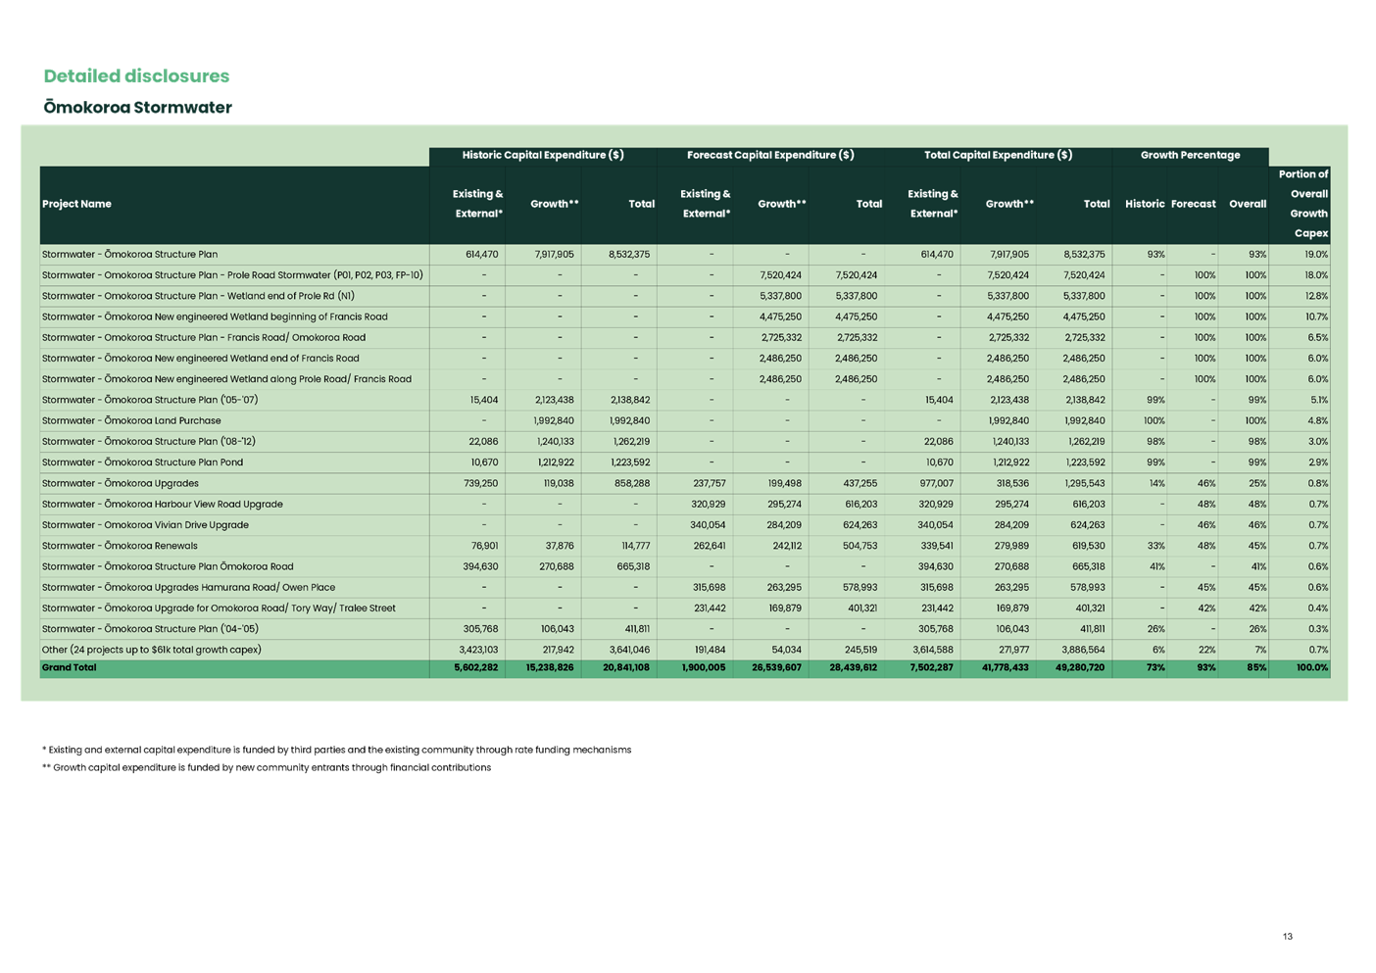Click the Detailed disclosures heading

[x=136, y=76]
